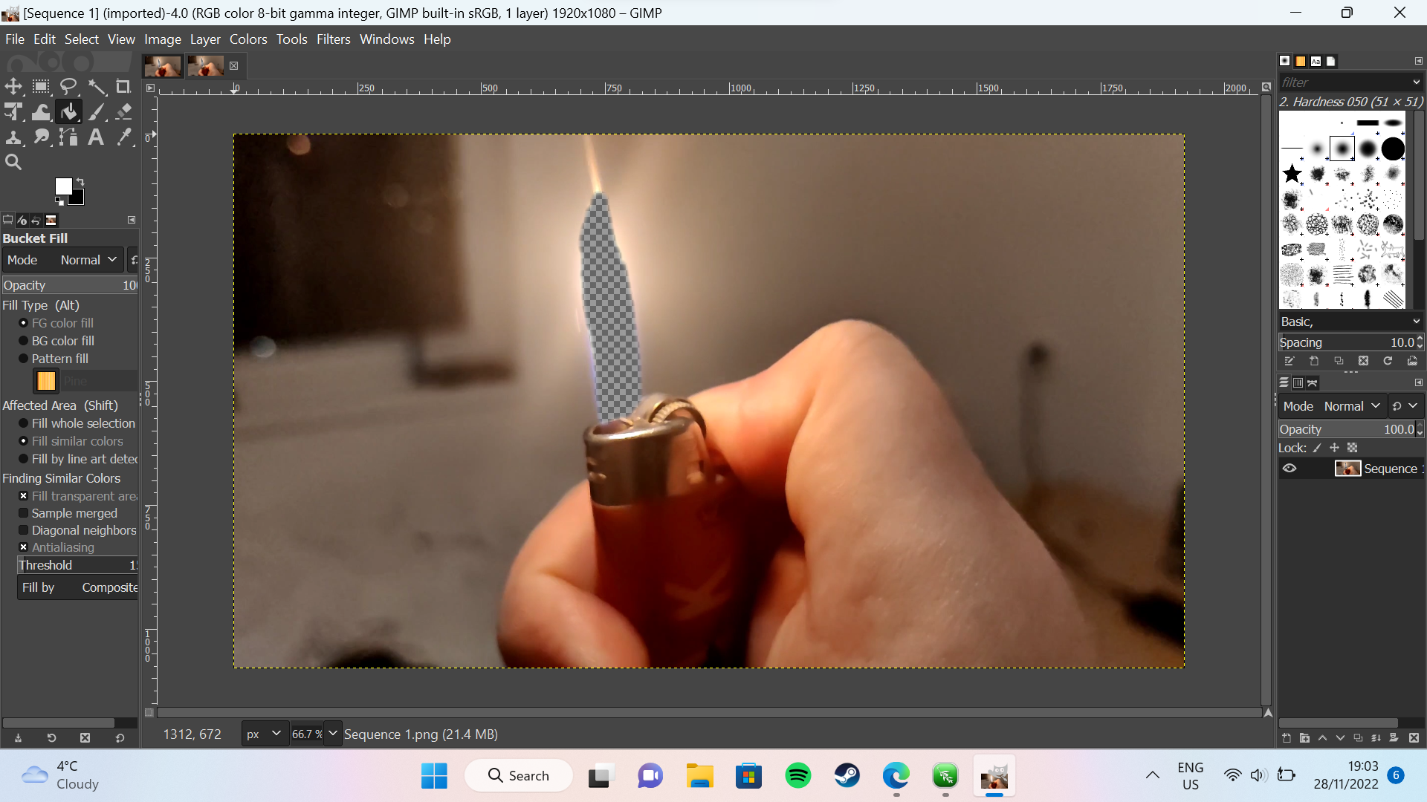Select Pattern fill radio button
This screenshot has height=802, width=1427.
click(x=23, y=359)
